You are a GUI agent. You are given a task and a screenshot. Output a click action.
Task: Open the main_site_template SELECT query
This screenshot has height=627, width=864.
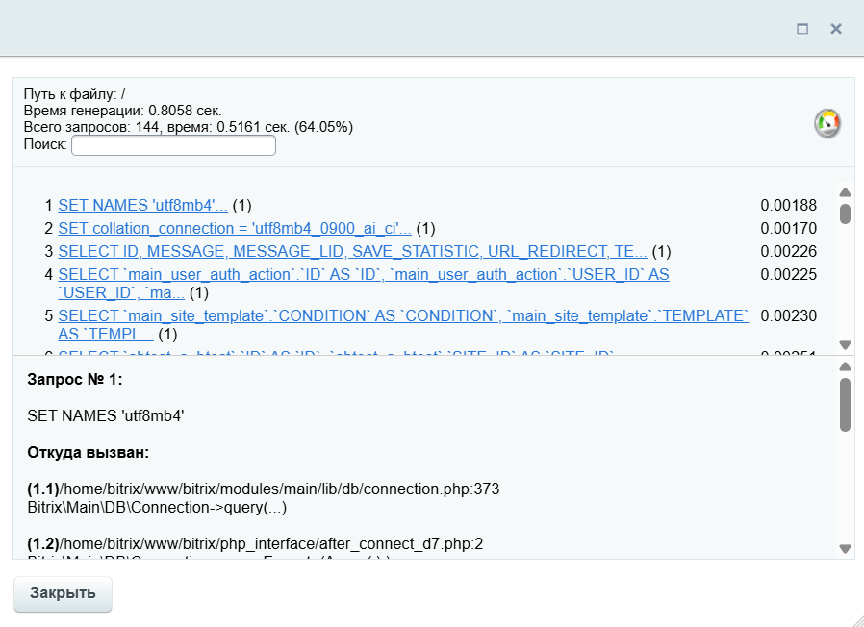402,316
